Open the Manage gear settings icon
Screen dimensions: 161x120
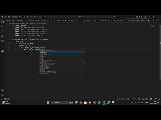pyautogui.click(x=3, y=95)
